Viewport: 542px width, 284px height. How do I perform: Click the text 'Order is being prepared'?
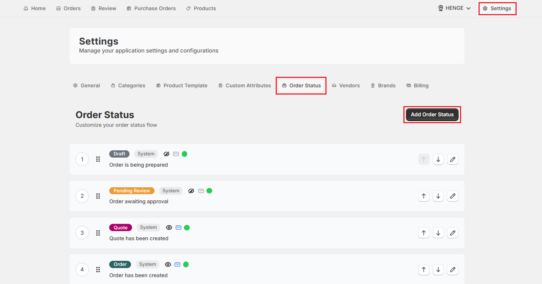[x=139, y=165]
